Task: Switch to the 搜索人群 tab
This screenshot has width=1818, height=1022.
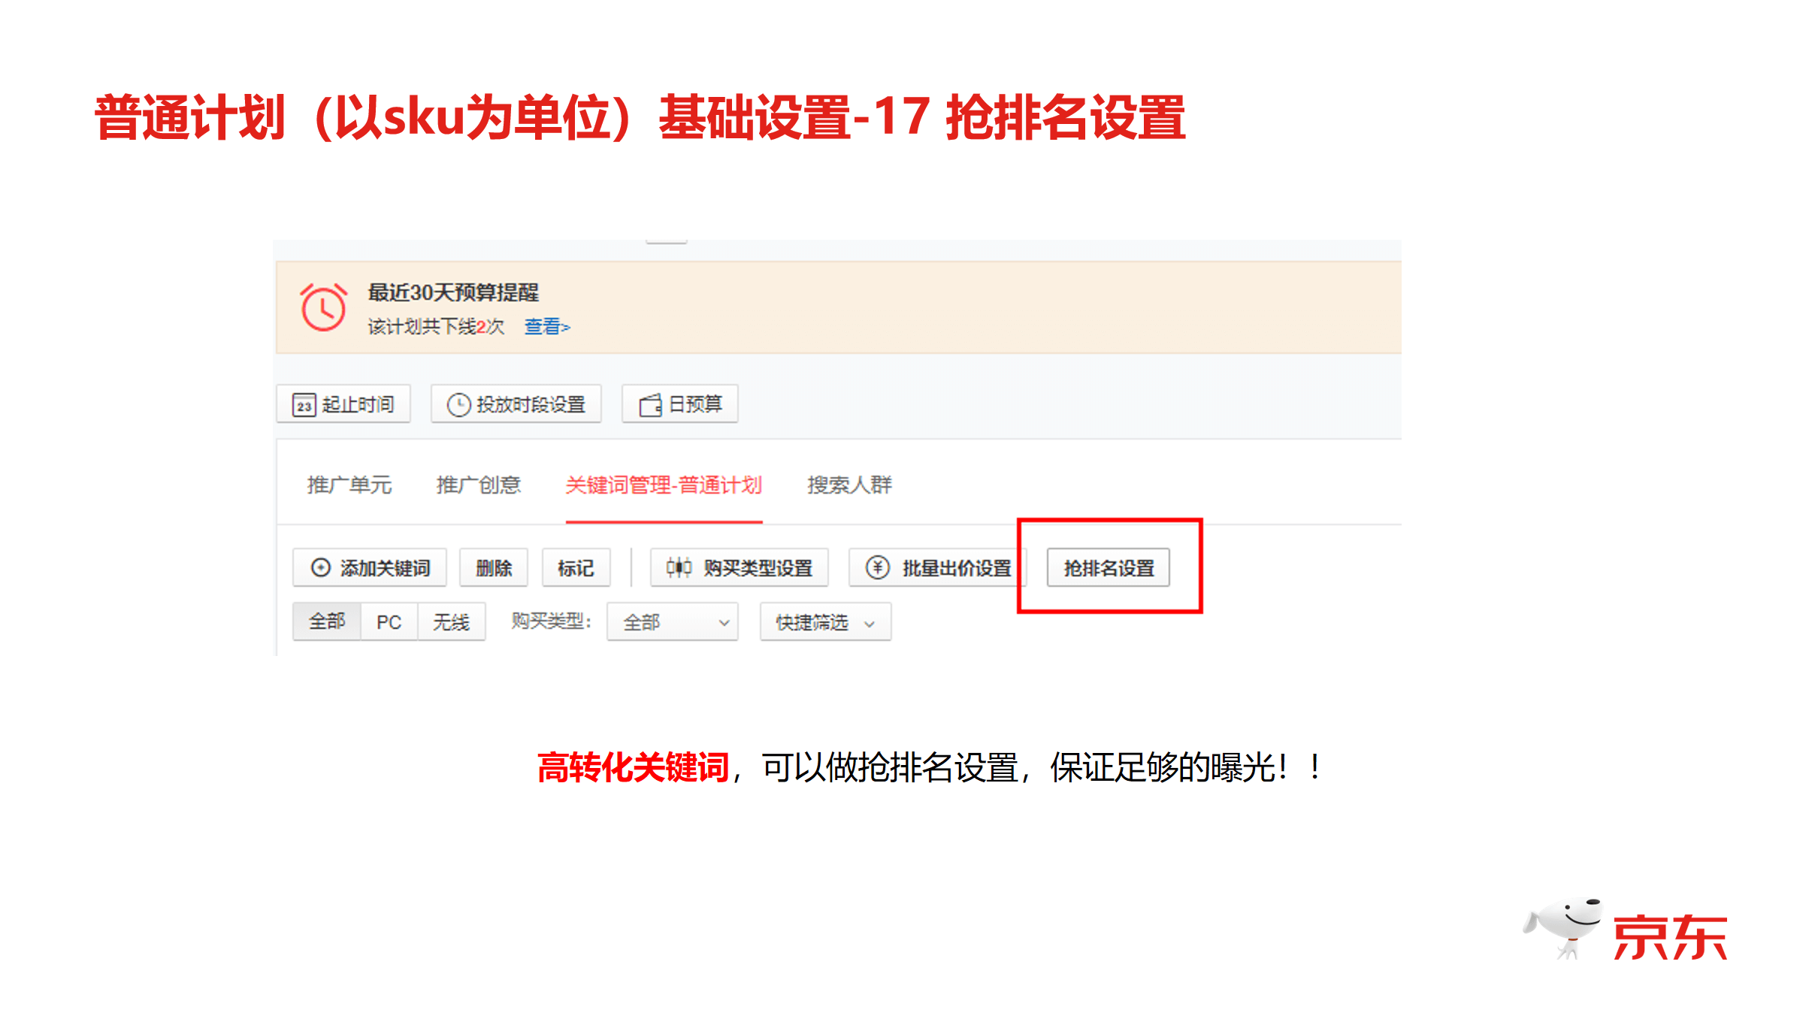Action: (849, 485)
